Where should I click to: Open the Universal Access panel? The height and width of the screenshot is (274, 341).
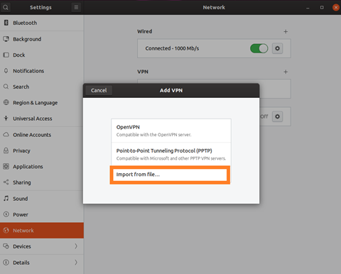(x=42, y=119)
